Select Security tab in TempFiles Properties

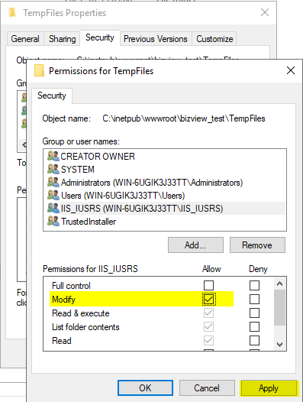click(100, 37)
